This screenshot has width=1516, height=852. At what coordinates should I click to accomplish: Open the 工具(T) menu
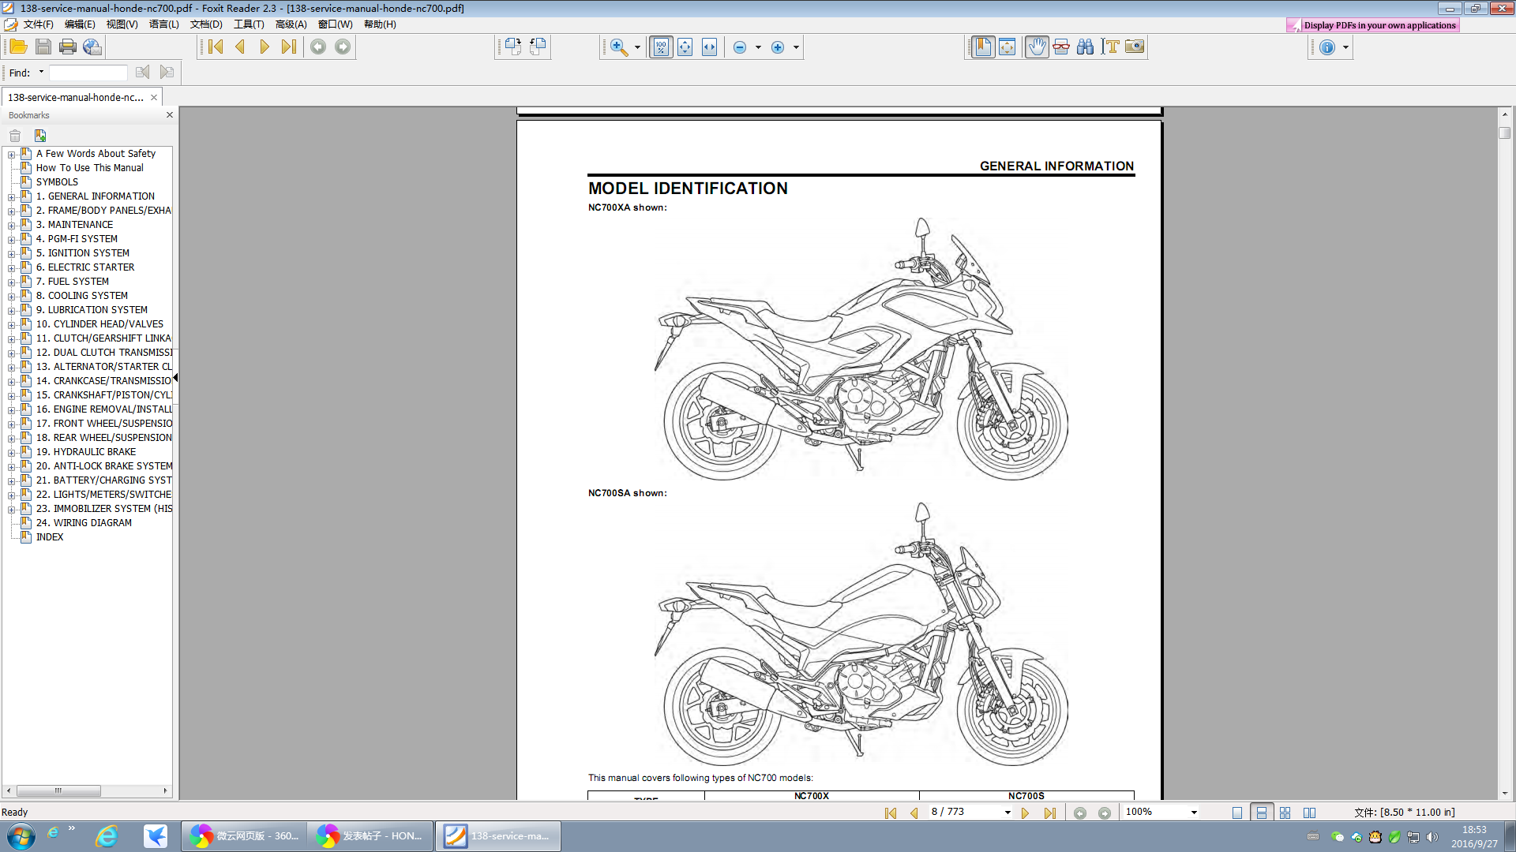pyautogui.click(x=249, y=24)
